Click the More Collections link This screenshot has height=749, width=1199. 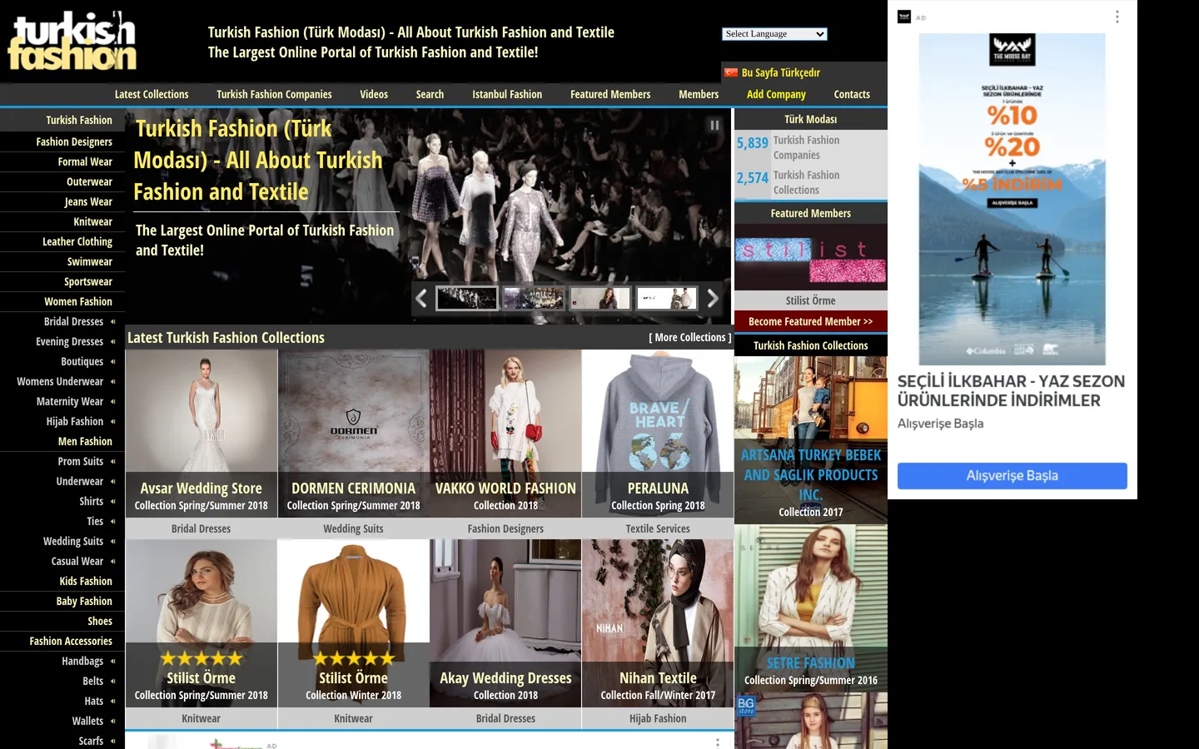pos(690,338)
